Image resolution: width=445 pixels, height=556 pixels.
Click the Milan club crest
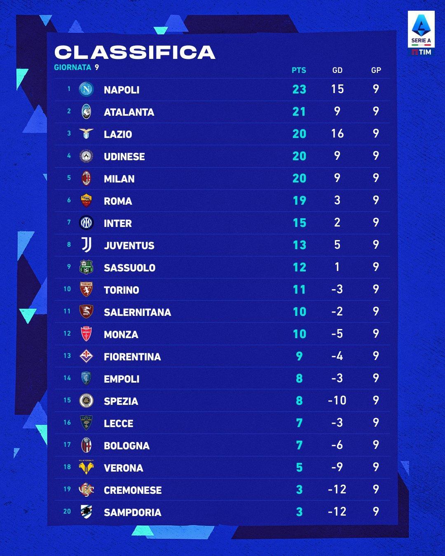tap(86, 178)
